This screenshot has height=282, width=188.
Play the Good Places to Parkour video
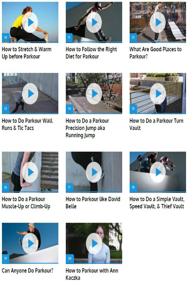pyautogui.click(x=158, y=22)
